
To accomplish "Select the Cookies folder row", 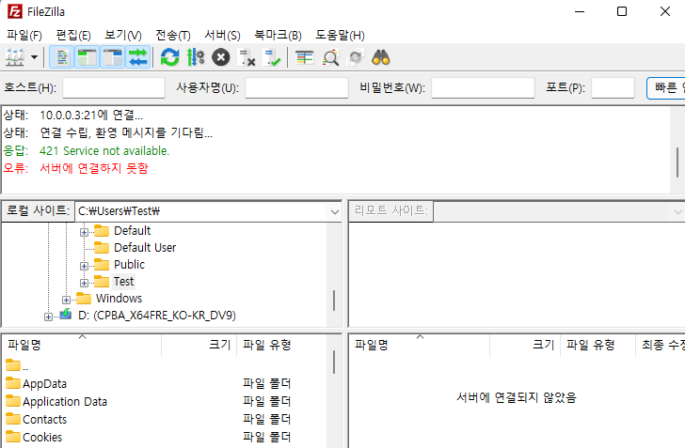I will point(164,438).
